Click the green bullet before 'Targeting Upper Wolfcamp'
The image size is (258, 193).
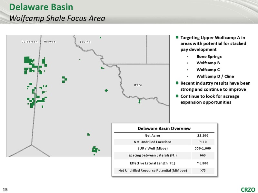(177, 37)
